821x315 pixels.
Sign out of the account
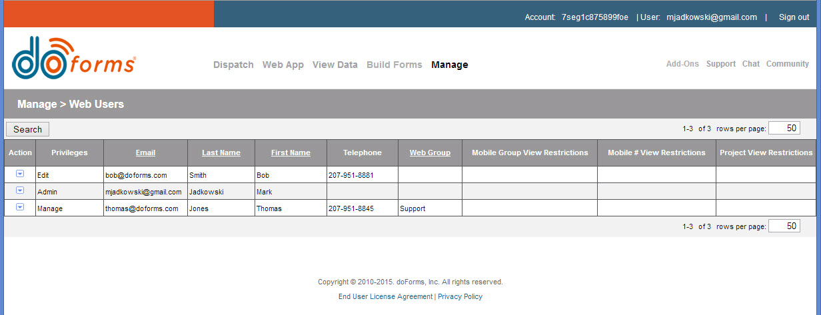794,17
